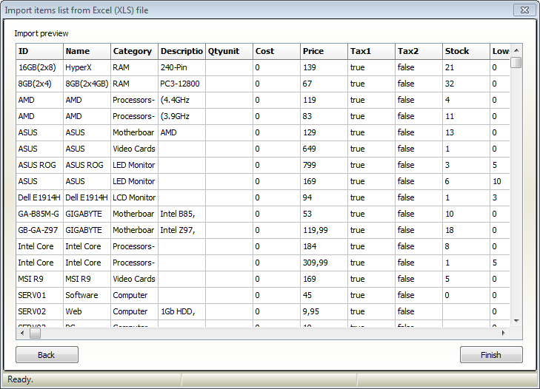540x389 pixels.
Task: Click the Tax1 column header
Action: click(x=371, y=51)
